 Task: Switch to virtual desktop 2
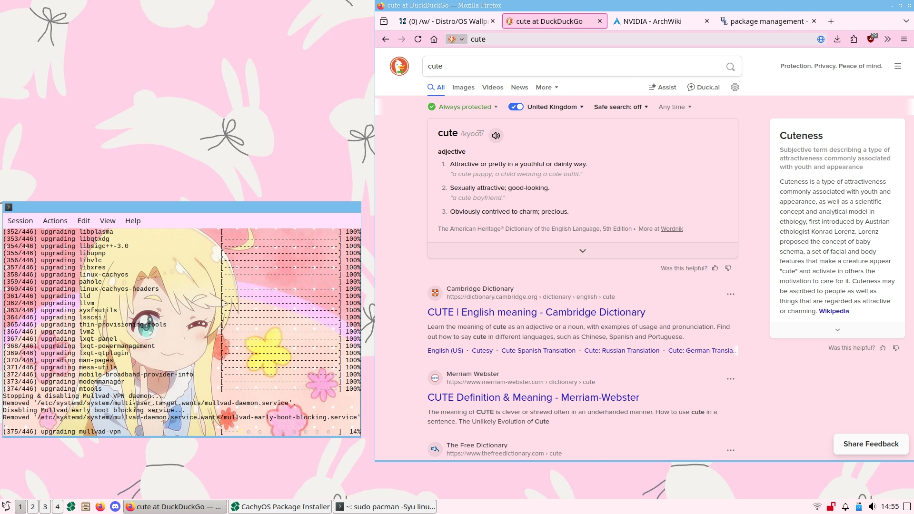click(x=33, y=507)
